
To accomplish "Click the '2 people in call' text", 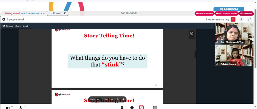I will coord(16,19).
